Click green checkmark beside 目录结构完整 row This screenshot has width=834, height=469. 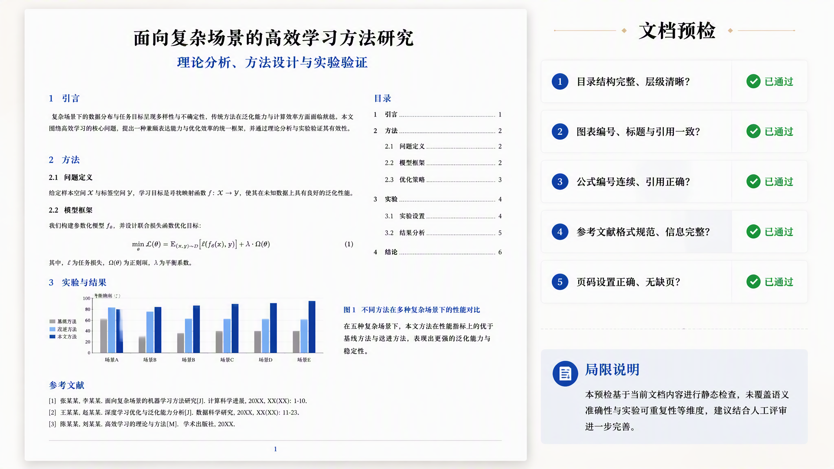(x=753, y=81)
